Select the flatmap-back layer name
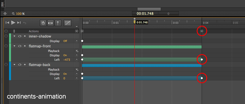Image resolution: width=245 pixels, height=104 pixels. coord(40,65)
